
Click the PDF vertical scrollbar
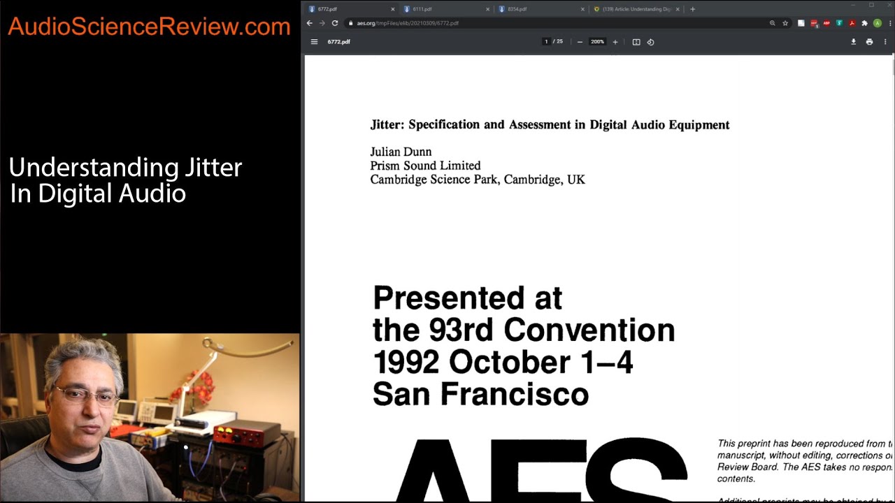click(x=893, y=66)
